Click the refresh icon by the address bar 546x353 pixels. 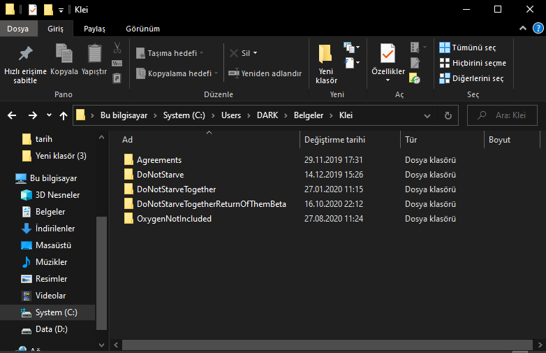pyautogui.click(x=448, y=115)
